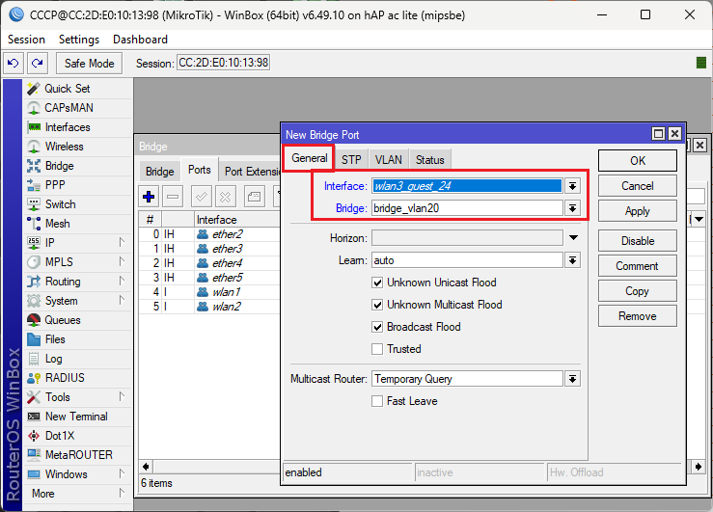Click the Redo arrow in the toolbar
Image resolution: width=713 pixels, height=512 pixels.
[x=38, y=63]
